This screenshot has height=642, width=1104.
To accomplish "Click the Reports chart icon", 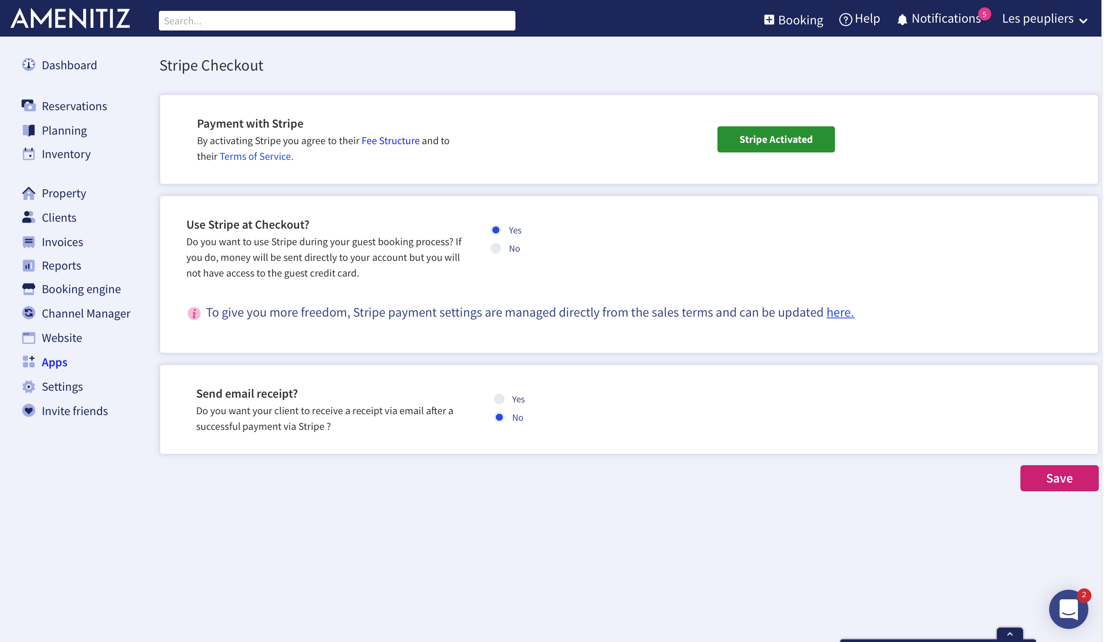I will click(x=28, y=266).
